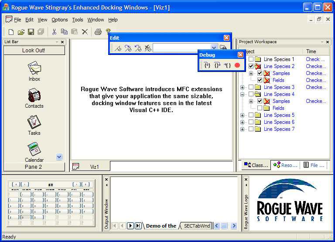
Task: Click the fourth icon in Edit toolbar
Action: point(147,48)
